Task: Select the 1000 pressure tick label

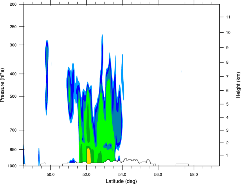Action: click(x=12, y=166)
